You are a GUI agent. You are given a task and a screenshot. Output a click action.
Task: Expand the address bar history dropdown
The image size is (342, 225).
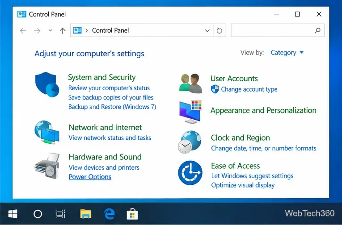coord(207,30)
